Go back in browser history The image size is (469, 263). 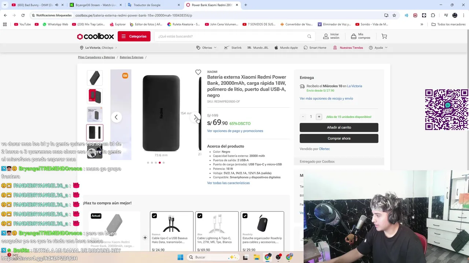point(5,15)
